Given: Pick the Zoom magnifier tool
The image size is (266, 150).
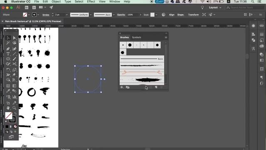Looking at the screenshot, I should pyautogui.click(x=15, y=108).
